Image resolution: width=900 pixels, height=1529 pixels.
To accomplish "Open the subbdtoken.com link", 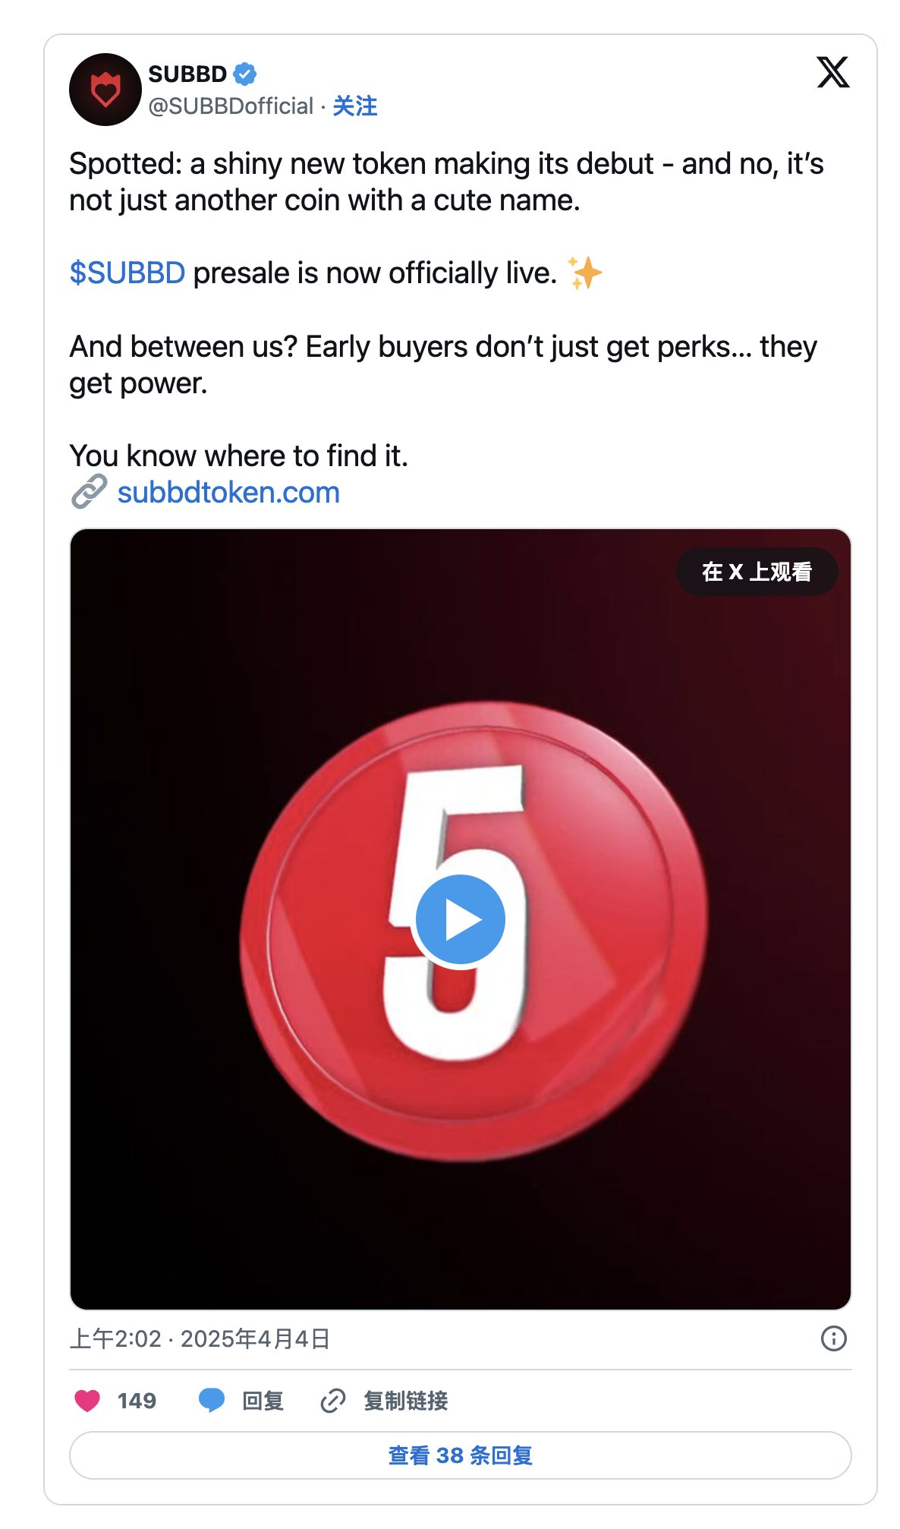I will coord(228,493).
